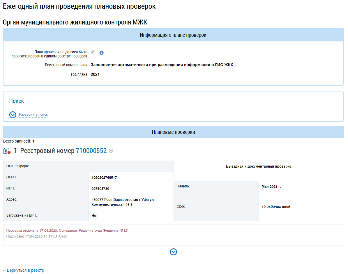Click the Информация о плане проверок header
The image size is (348, 274).
(x=173, y=35)
